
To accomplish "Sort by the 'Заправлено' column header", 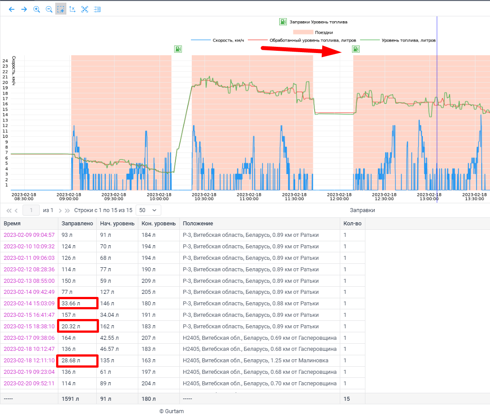I will 77,224.
